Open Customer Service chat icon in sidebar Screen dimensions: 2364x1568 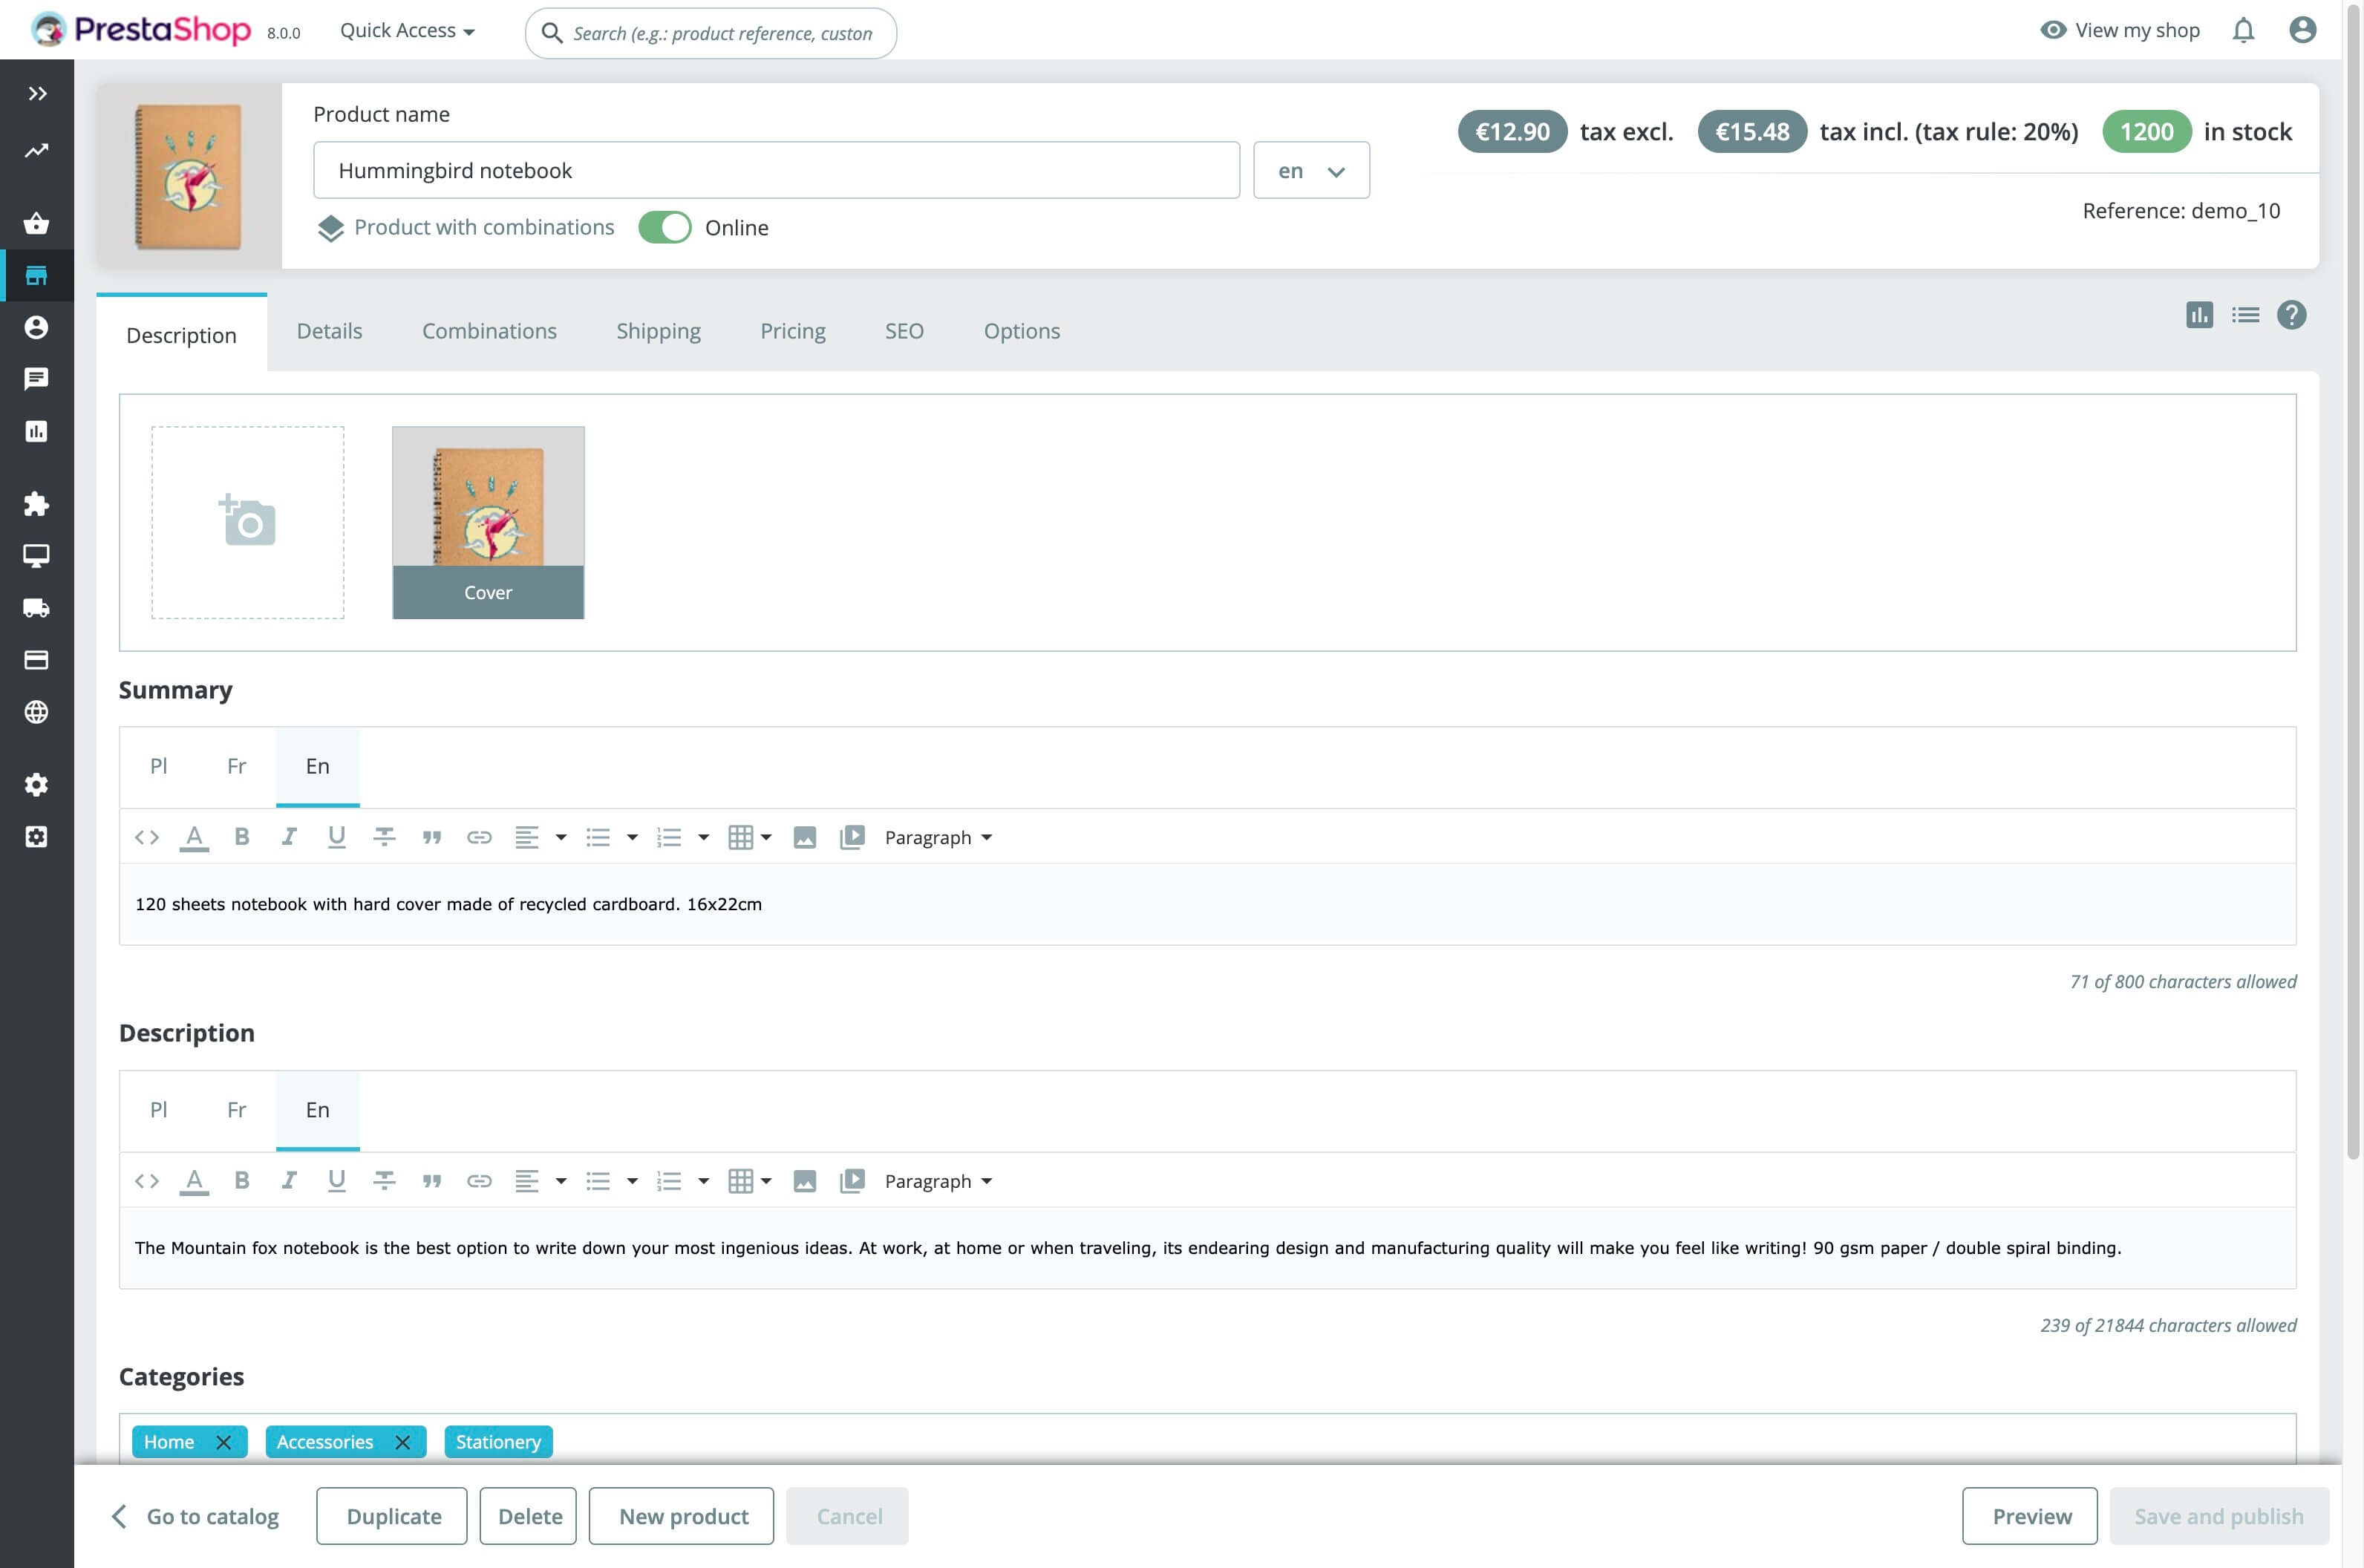click(x=37, y=379)
